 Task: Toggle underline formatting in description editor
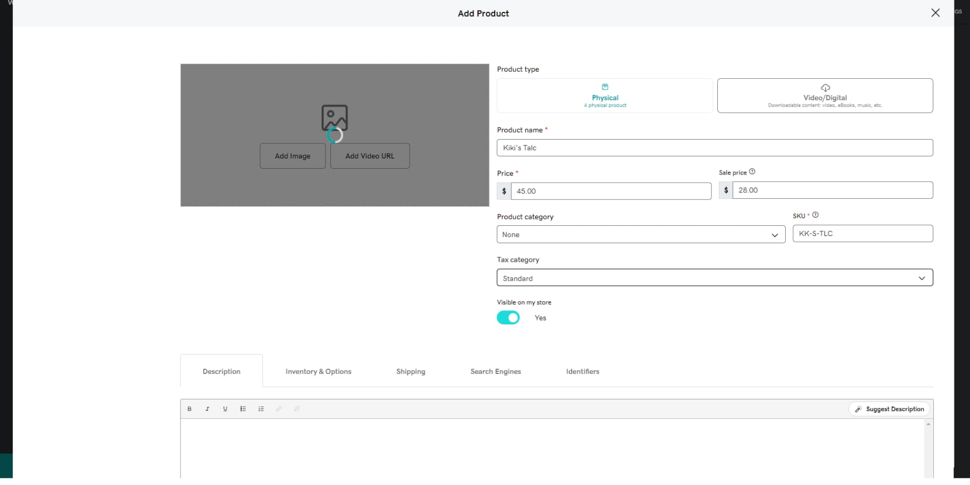(225, 408)
